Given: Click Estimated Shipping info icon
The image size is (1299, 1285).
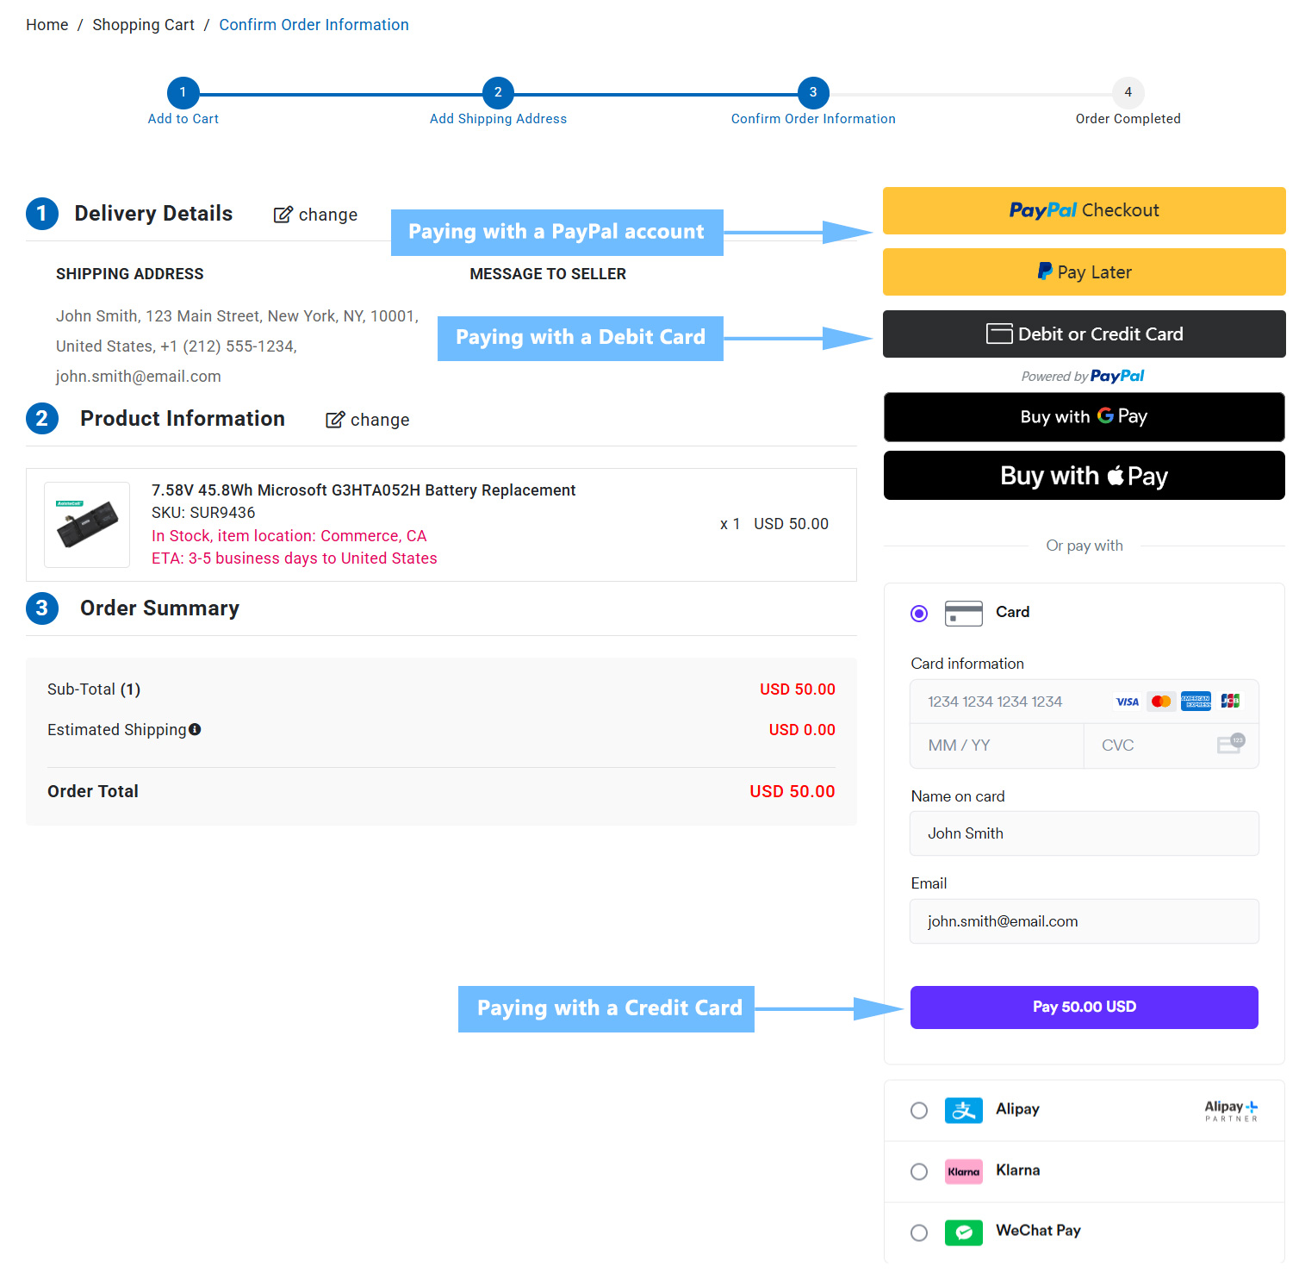Looking at the screenshot, I should point(195,729).
